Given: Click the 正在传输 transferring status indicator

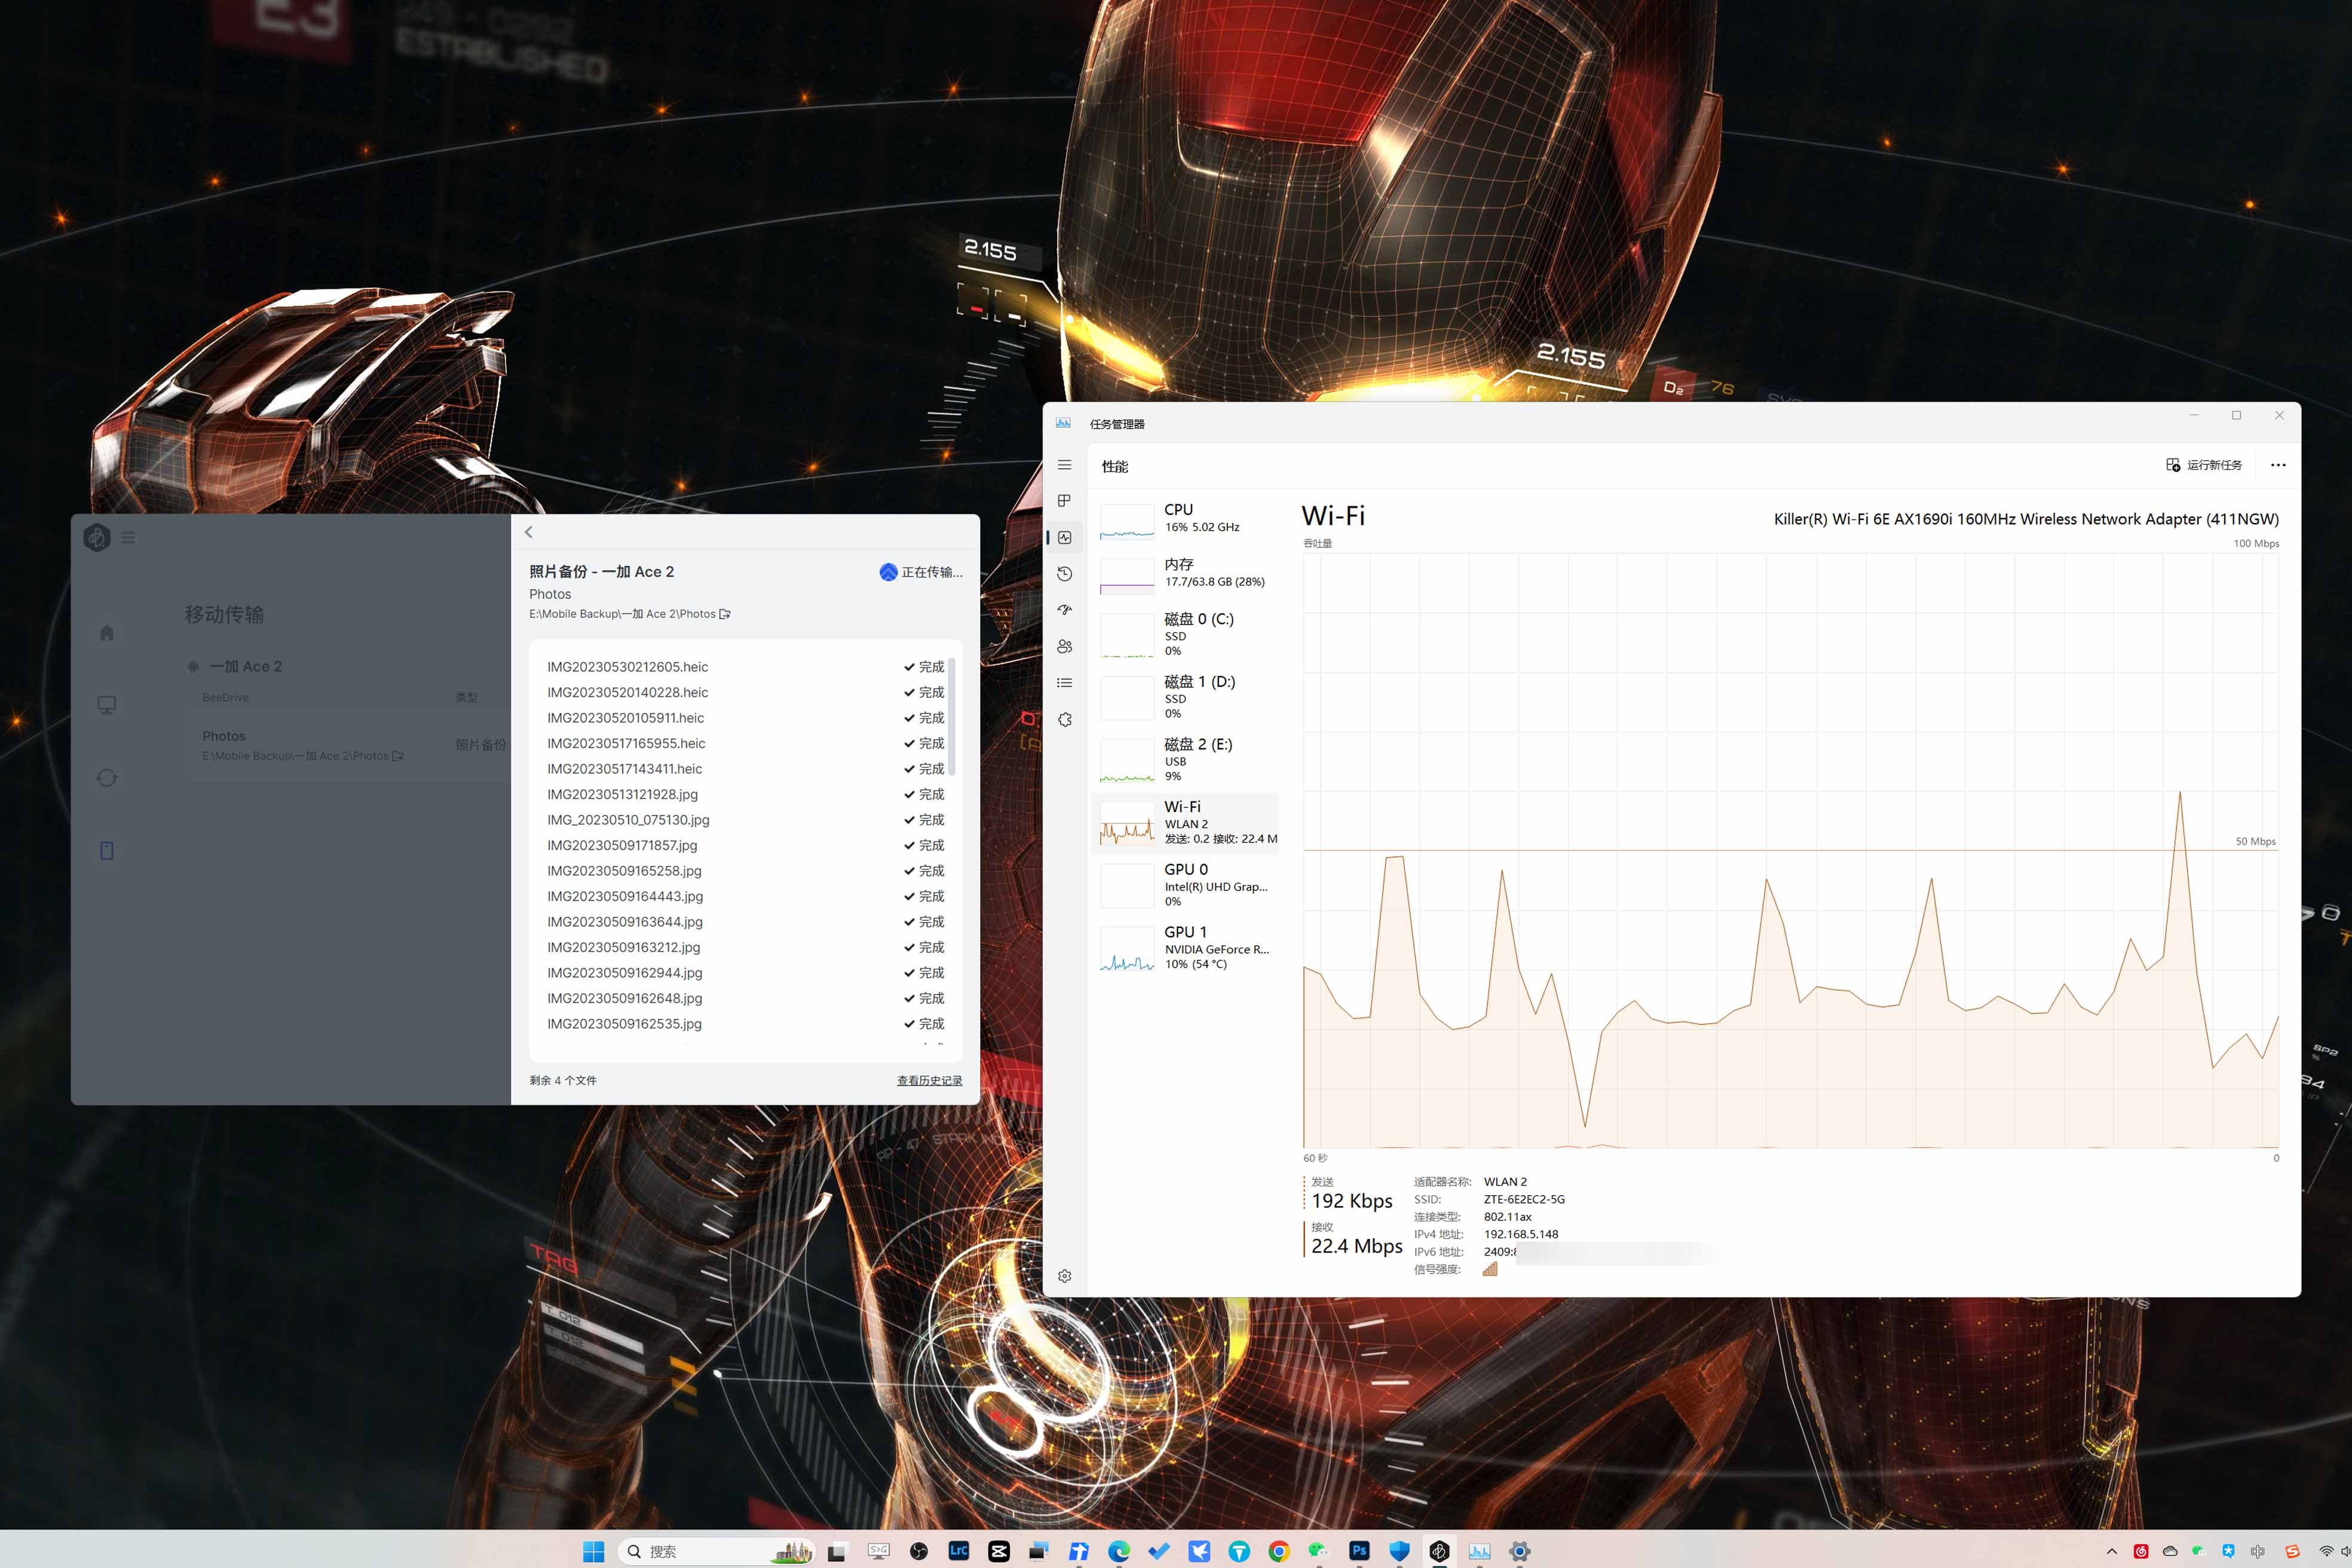Looking at the screenshot, I should click(x=921, y=572).
